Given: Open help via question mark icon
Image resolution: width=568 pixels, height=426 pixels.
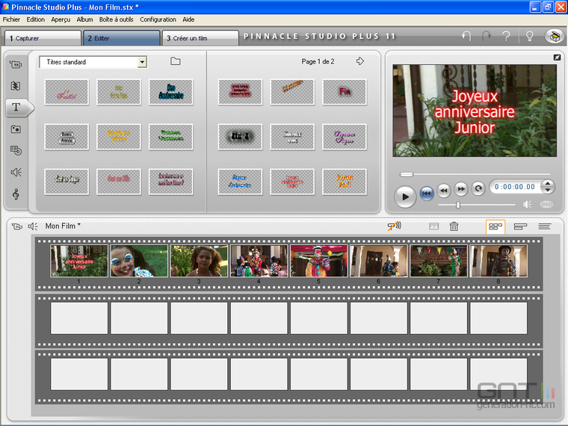Looking at the screenshot, I should 506,36.
